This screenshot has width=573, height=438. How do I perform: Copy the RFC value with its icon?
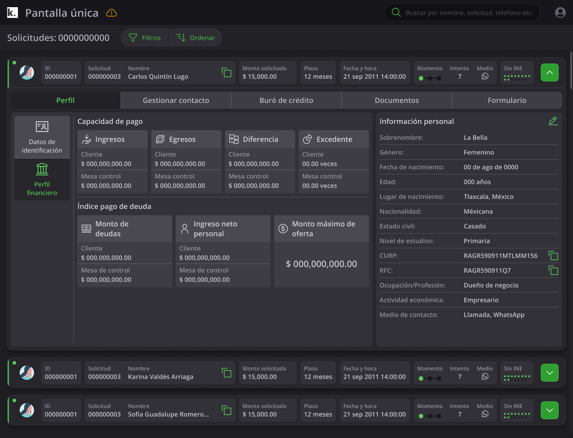(x=553, y=270)
